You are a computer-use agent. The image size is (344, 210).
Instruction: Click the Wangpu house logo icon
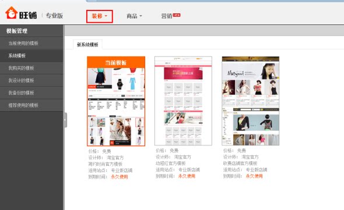point(12,13)
